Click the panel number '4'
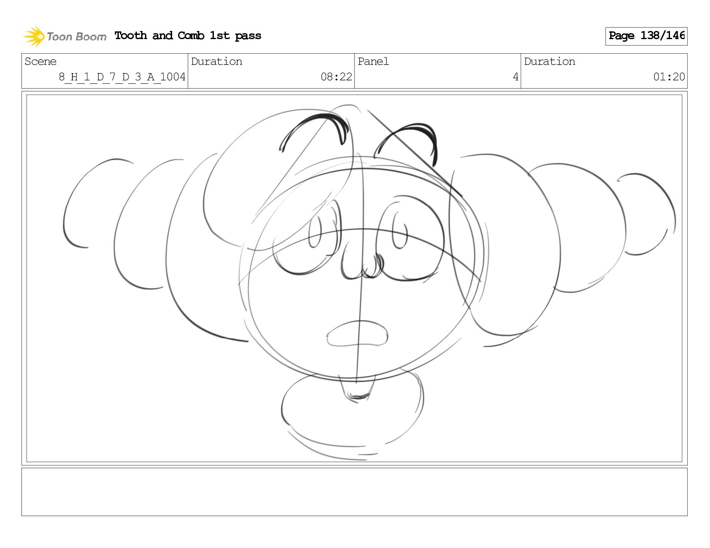The width and height of the screenshot is (710, 548). coord(516,77)
